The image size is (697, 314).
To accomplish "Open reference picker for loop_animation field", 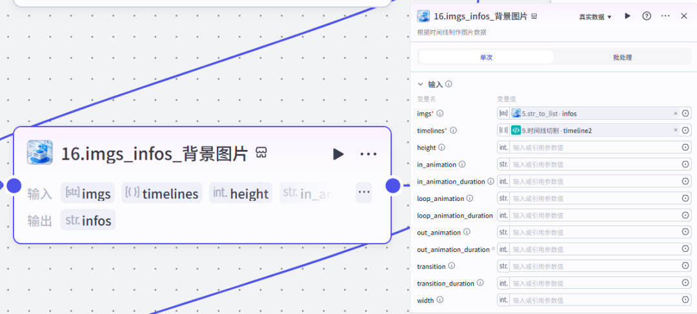I will [685, 198].
